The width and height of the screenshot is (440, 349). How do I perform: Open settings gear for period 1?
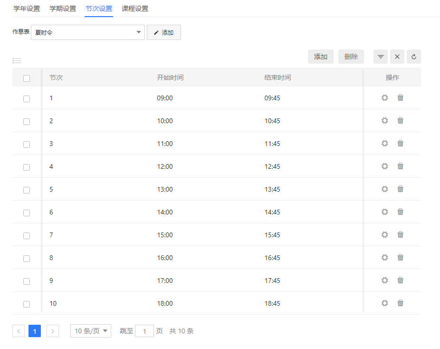click(385, 97)
